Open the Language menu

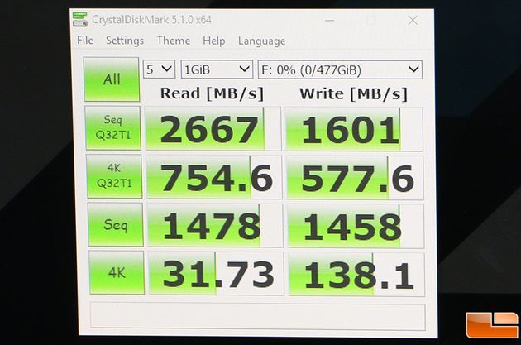(262, 41)
